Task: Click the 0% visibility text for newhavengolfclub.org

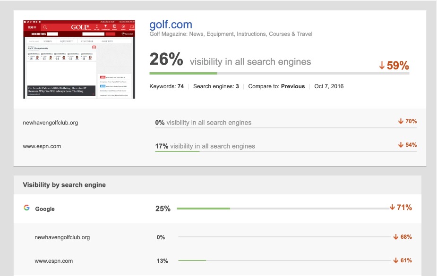Action: click(203, 123)
